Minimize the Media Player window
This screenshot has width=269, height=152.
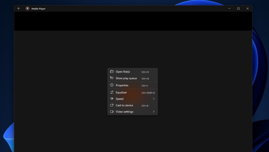pyautogui.click(x=229, y=8)
